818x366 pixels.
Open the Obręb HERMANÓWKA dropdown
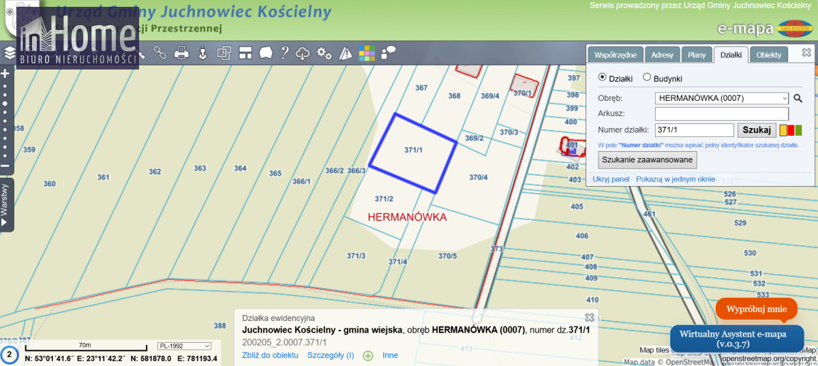click(721, 98)
